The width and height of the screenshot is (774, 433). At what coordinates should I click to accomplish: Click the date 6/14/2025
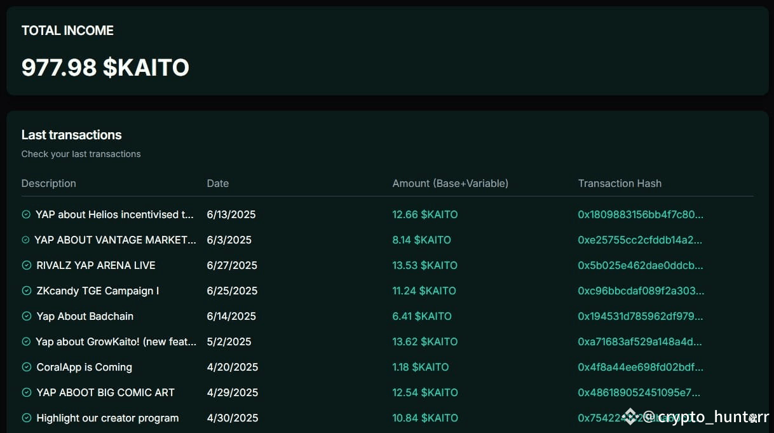(x=232, y=317)
